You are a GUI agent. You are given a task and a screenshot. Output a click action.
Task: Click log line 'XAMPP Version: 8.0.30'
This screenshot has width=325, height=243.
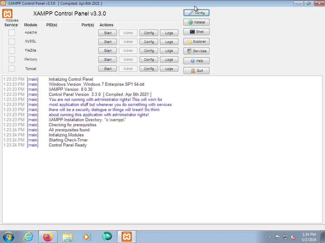70,89
